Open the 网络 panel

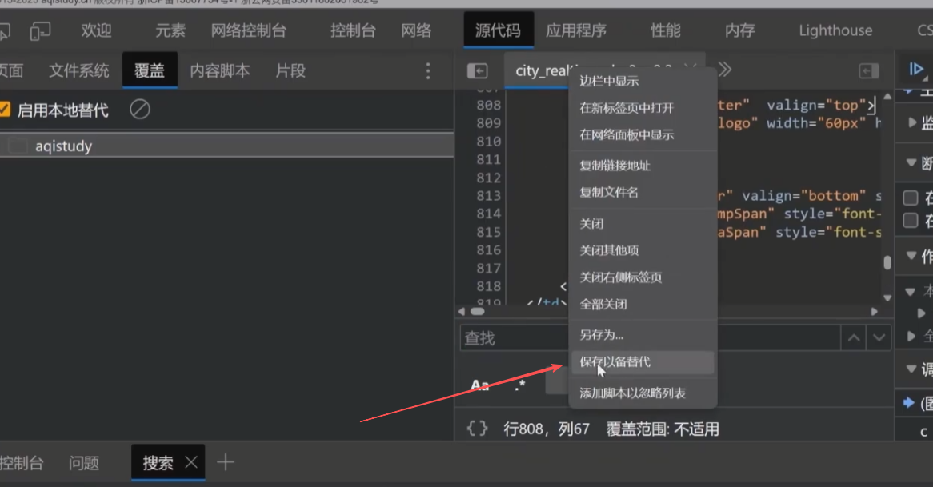pyautogui.click(x=416, y=30)
